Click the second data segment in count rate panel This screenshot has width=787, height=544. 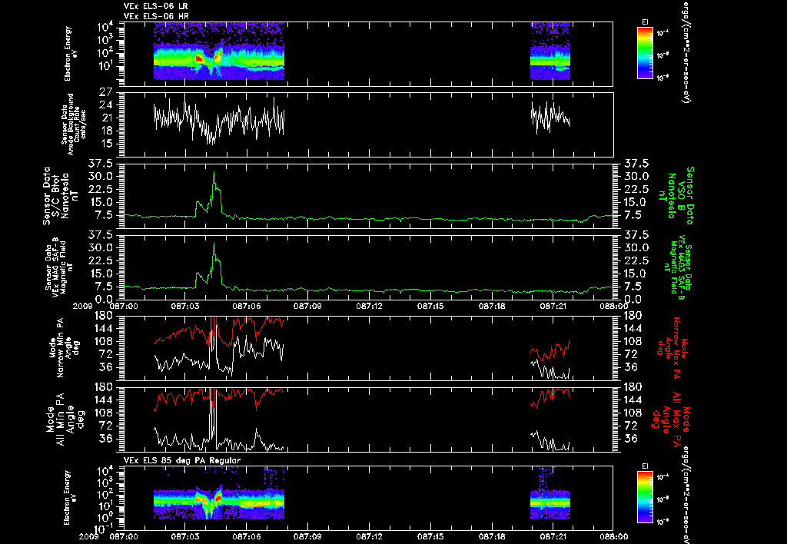[x=550, y=117]
